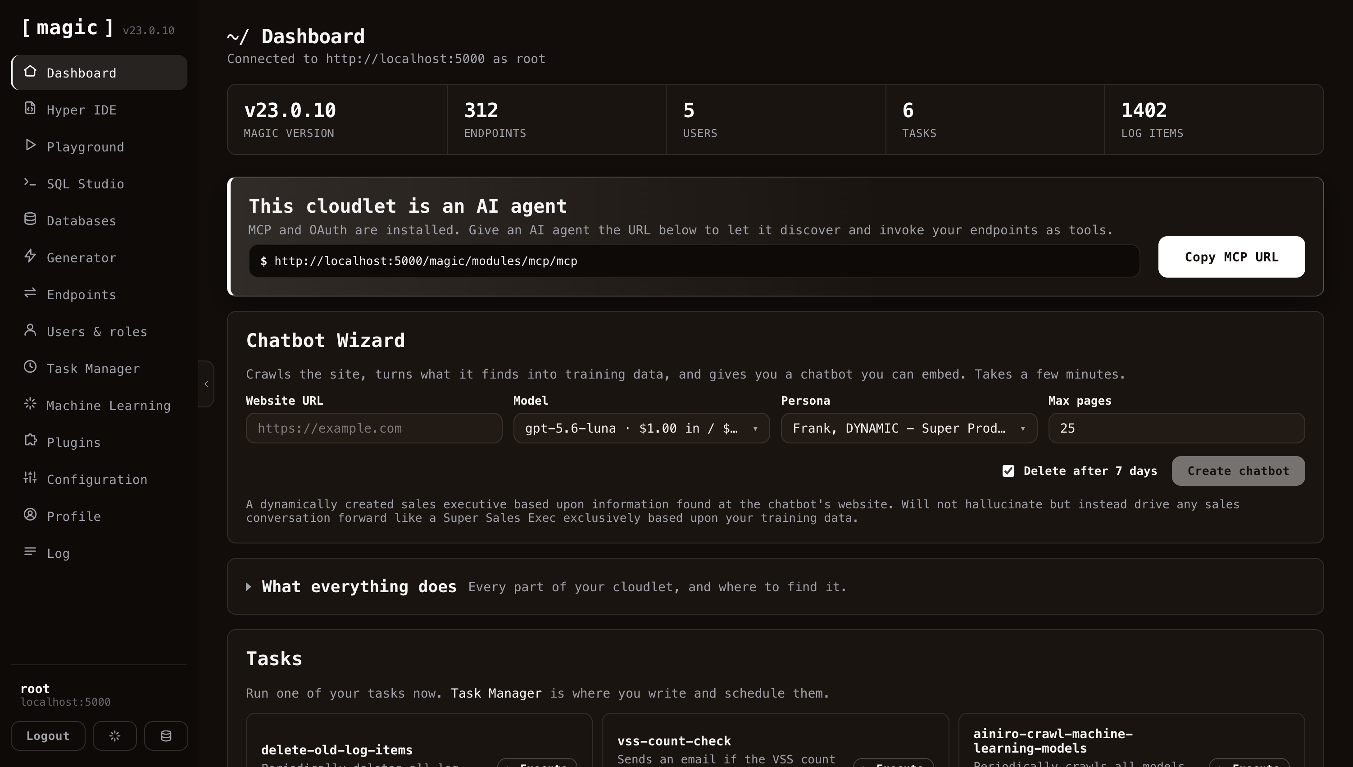Go to Machine Learning section
The height and width of the screenshot is (767, 1353).
click(x=99, y=405)
